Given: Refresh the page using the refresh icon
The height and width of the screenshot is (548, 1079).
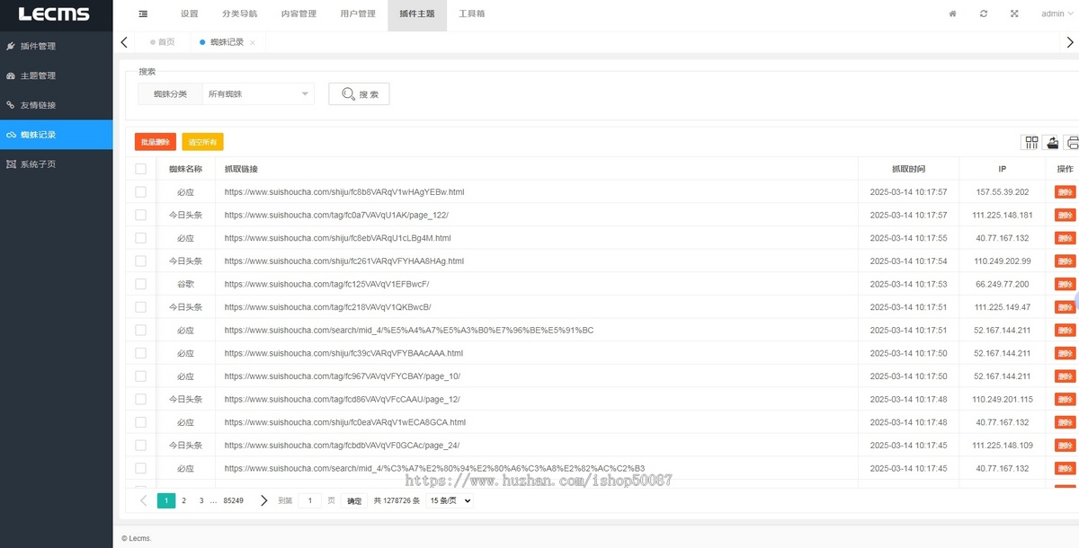Looking at the screenshot, I should click(x=984, y=13).
